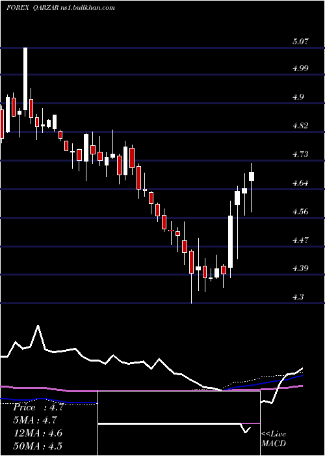
Task: Click the <<Live MACD label
Action: [x=274, y=438]
